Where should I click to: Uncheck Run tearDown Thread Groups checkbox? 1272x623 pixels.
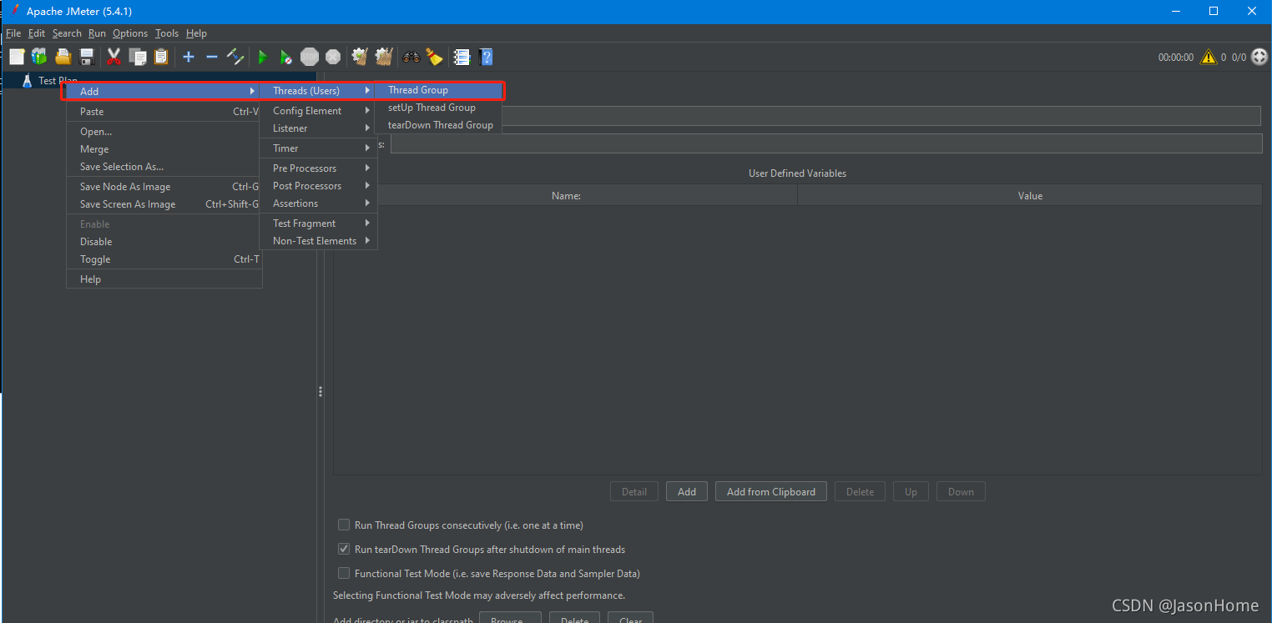(344, 549)
